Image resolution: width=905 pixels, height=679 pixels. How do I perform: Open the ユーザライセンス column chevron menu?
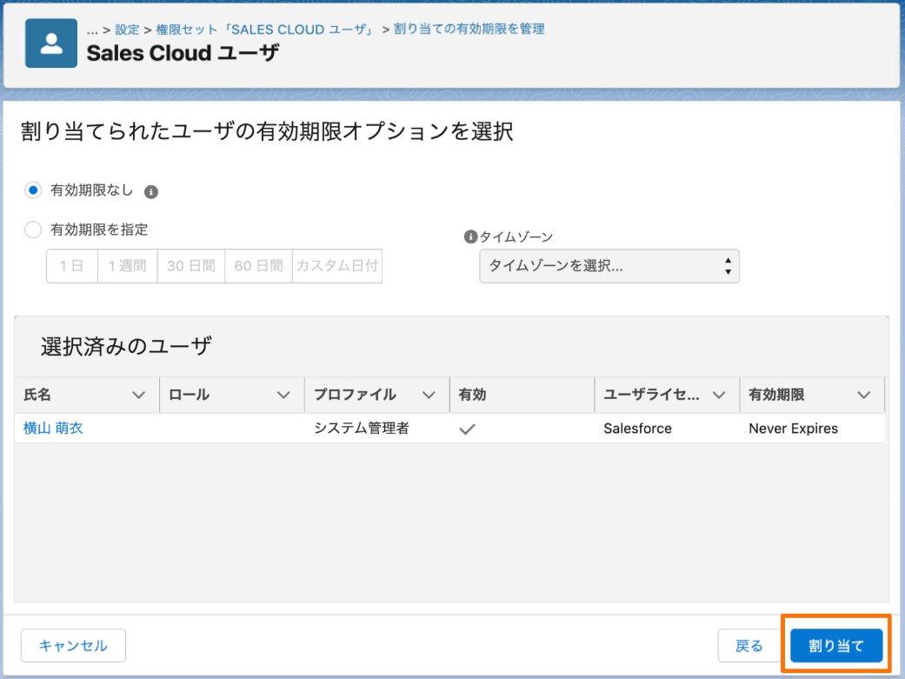point(719,395)
